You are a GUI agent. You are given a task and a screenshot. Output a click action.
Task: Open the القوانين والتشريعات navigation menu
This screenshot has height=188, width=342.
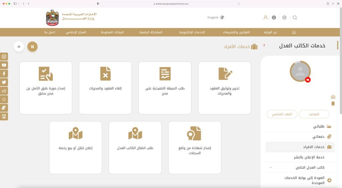click(x=236, y=32)
